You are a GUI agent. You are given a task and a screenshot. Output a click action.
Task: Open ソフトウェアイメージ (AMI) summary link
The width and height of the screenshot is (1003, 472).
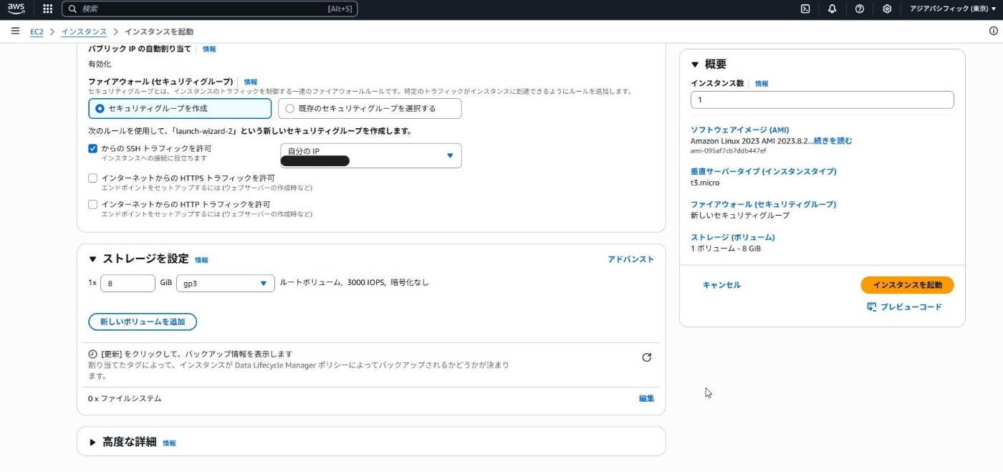click(x=739, y=130)
